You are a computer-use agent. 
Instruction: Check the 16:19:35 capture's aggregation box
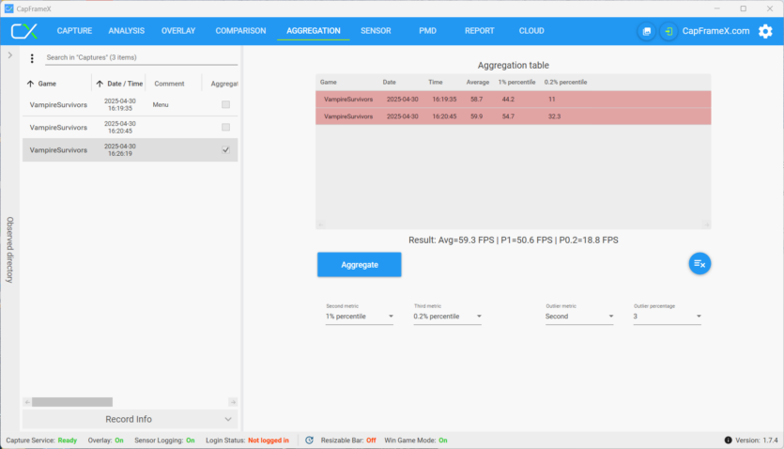point(226,104)
